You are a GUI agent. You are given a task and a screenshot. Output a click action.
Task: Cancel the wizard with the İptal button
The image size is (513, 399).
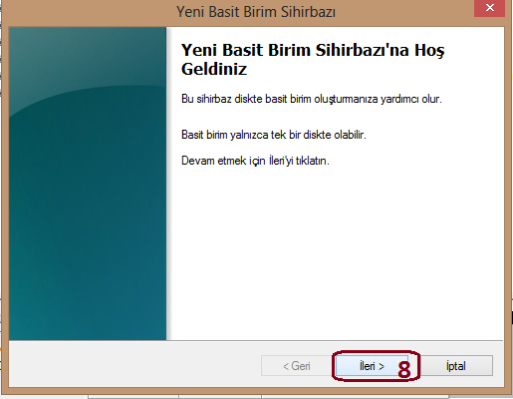pos(455,366)
